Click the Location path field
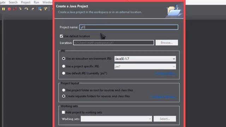Image resolution: width=226 pixels, height=127 pixels. tap(114, 43)
